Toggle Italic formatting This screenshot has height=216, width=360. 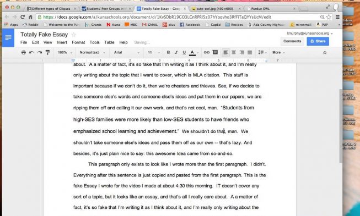coord(176,52)
